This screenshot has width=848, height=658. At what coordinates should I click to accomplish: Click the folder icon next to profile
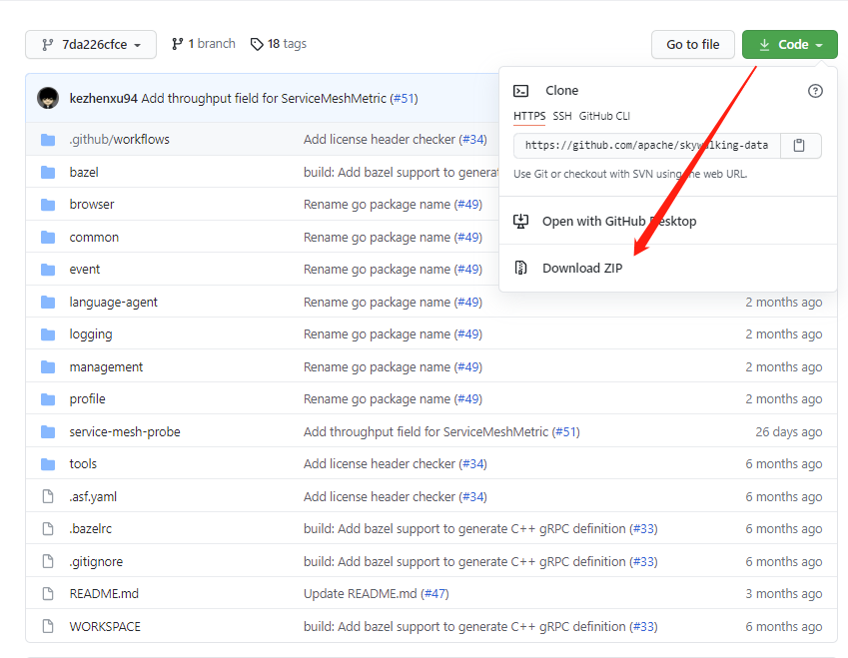48,399
